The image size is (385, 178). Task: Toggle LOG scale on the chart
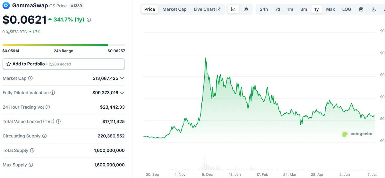click(346, 9)
